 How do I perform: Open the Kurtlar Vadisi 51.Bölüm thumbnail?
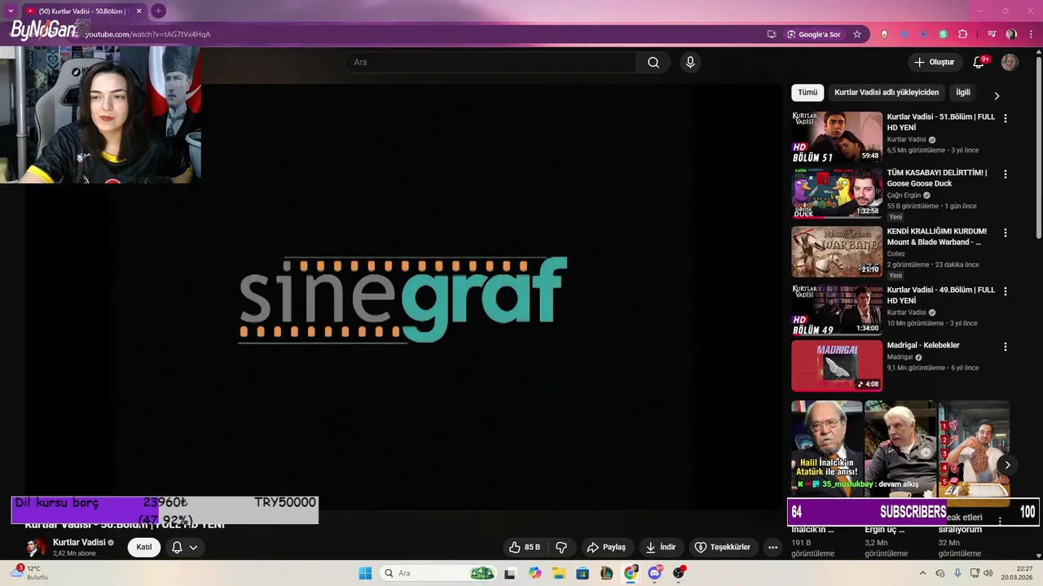point(837,137)
